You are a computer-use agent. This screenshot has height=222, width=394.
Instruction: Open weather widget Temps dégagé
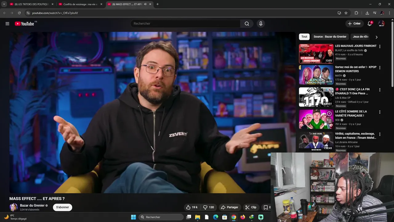15,217
